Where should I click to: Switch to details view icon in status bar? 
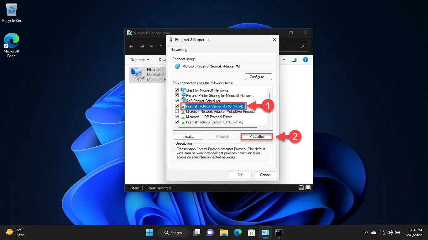(301, 188)
